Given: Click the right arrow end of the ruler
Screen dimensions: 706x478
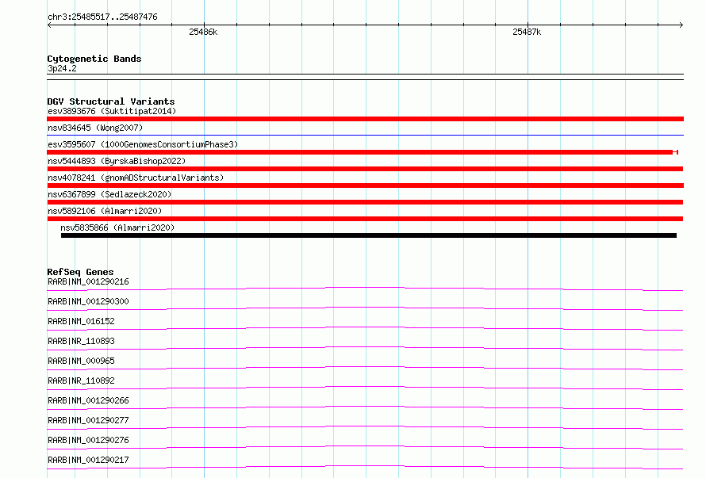Looking at the screenshot, I should [x=681, y=25].
